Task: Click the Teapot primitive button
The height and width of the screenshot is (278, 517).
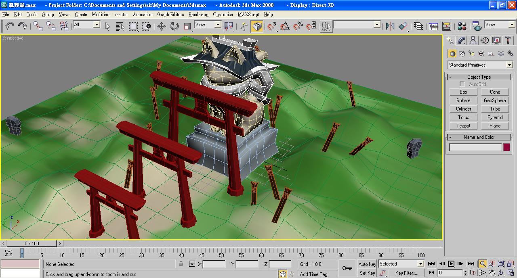Action: (x=463, y=126)
